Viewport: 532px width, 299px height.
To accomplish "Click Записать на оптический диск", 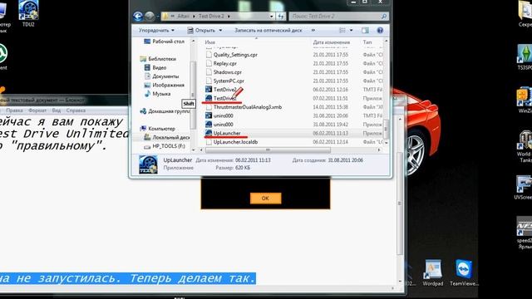I will point(268,31).
